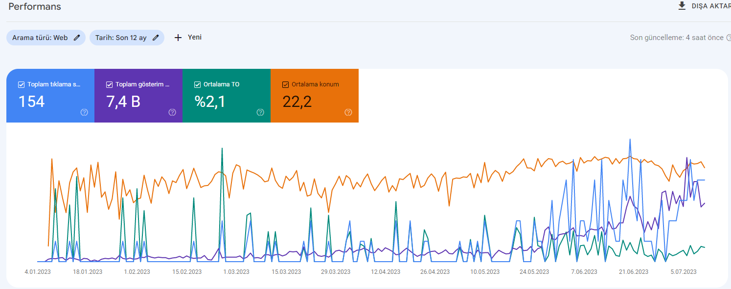The image size is (731, 289).
Task: Open help icon on Ortalama konum card
Action: click(x=348, y=112)
